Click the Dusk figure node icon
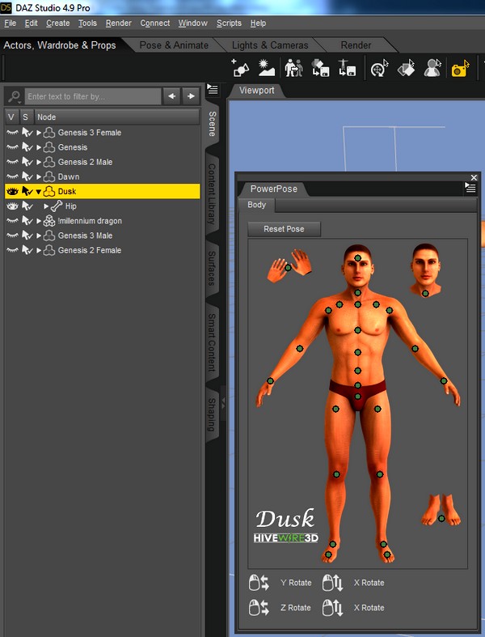Screen dimensions: 485x637 coord(49,191)
